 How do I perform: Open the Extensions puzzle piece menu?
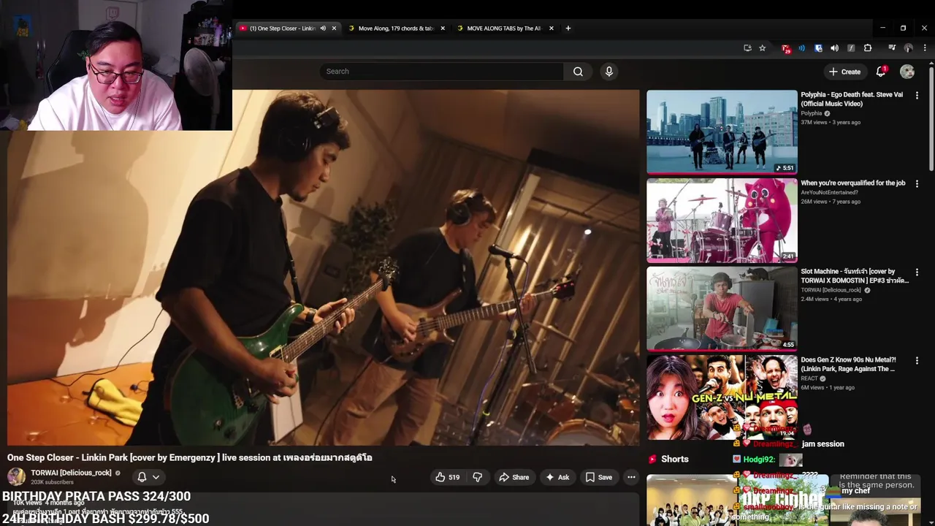click(x=868, y=48)
